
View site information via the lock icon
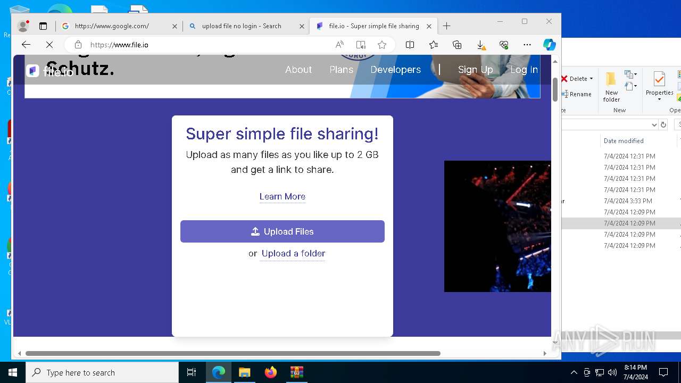click(78, 45)
